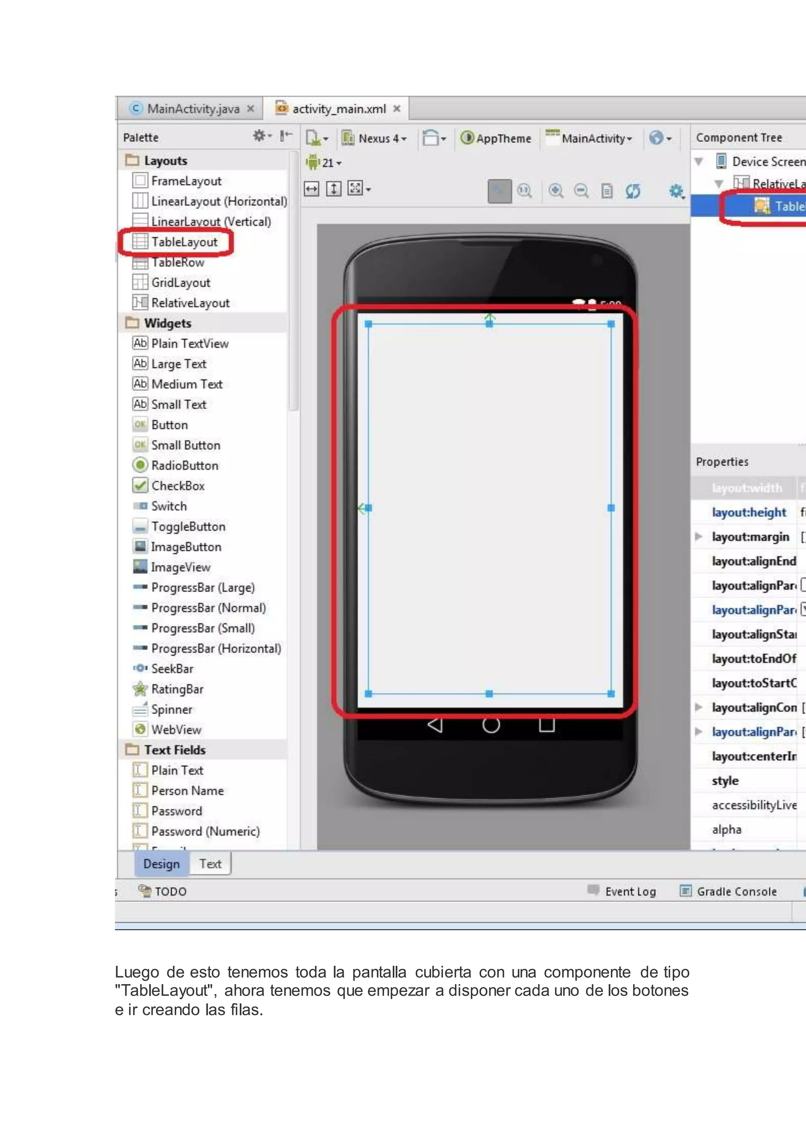This screenshot has width=806, height=1140.
Task: Open the Nexus 4 device dropdown
Action: (375, 139)
